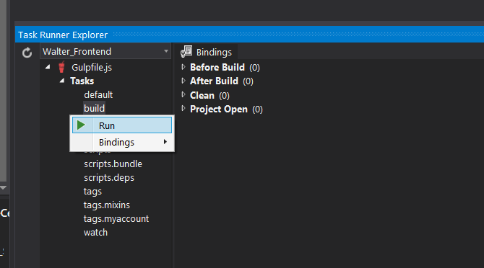
Task: Click the green Run play icon
Action: click(x=81, y=125)
